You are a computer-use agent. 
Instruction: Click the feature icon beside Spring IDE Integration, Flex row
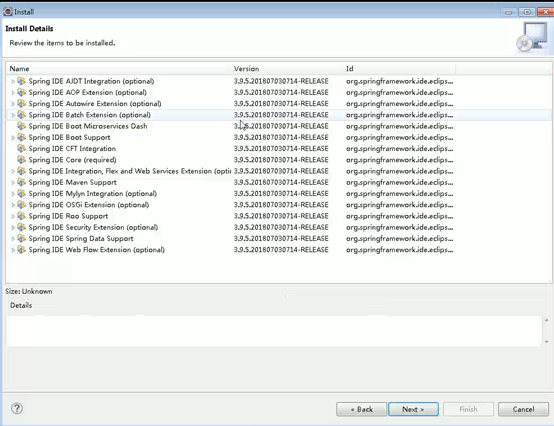coord(22,171)
